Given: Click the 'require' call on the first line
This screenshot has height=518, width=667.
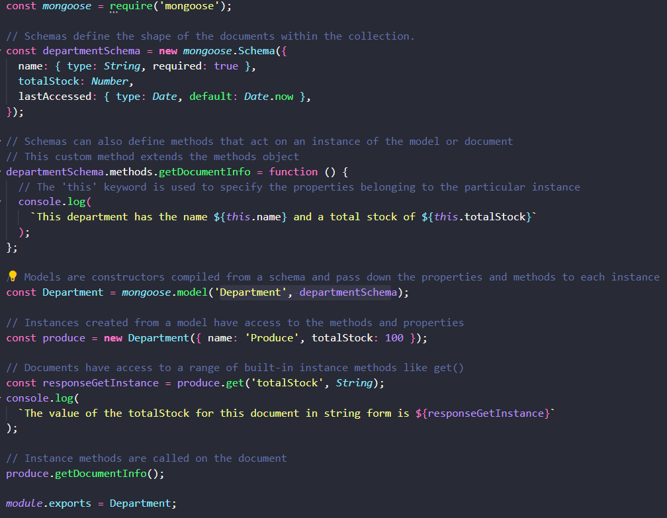Looking at the screenshot, I should coord(131,6).
